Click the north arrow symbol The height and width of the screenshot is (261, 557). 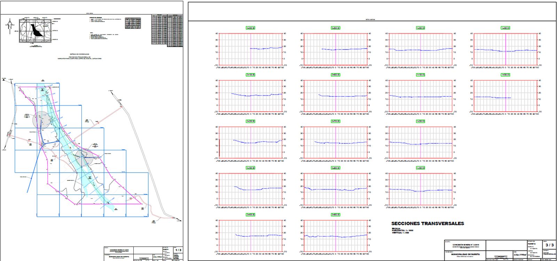pos(10,26)
